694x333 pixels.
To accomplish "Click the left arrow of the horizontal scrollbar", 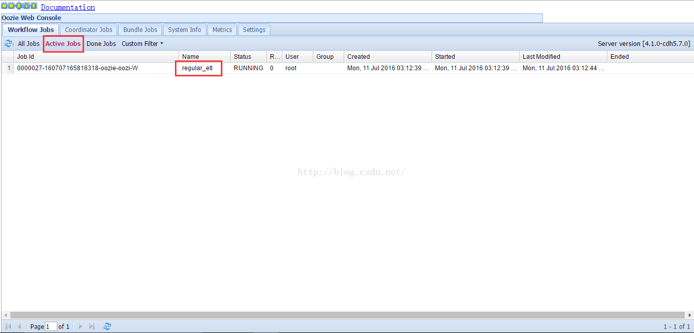I will (x=6, y=315).
